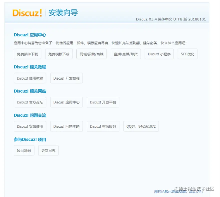Click the Discuz! 问题交流 heading
Screen dimensions: 220x197
point(30,115)
